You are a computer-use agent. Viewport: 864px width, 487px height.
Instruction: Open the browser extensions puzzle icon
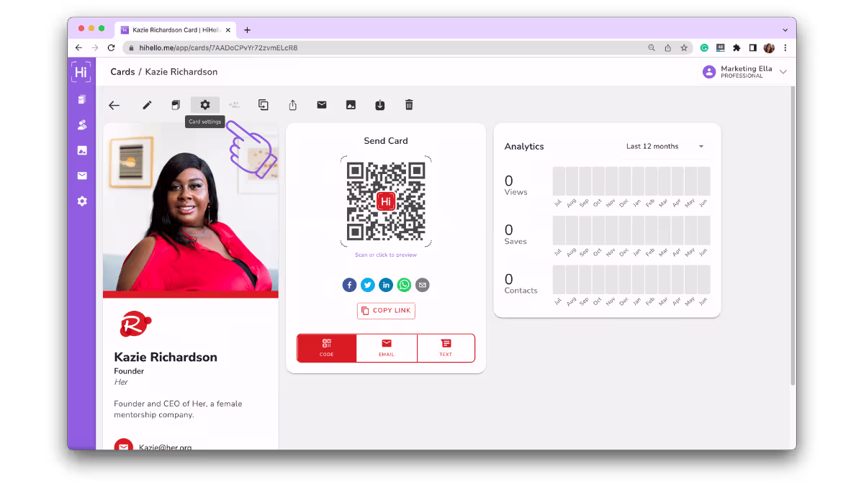(x=737, y=48)
